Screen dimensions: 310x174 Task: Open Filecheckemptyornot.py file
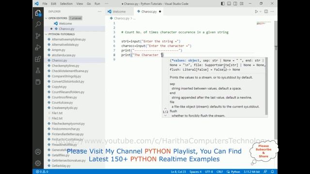[x=68, y=124]
